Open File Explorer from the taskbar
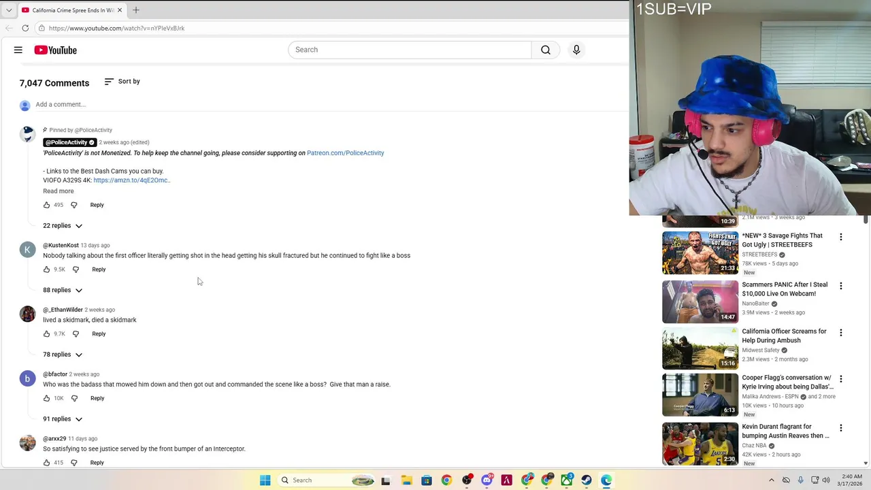Viewport: 871px width, 490px height. (406, 480)
